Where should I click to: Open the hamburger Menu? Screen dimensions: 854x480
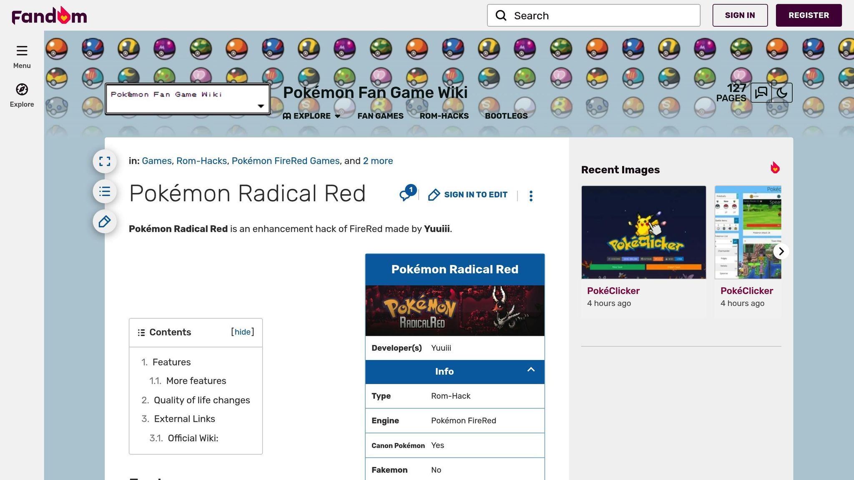pyautogui.click(x=22, y=51)
